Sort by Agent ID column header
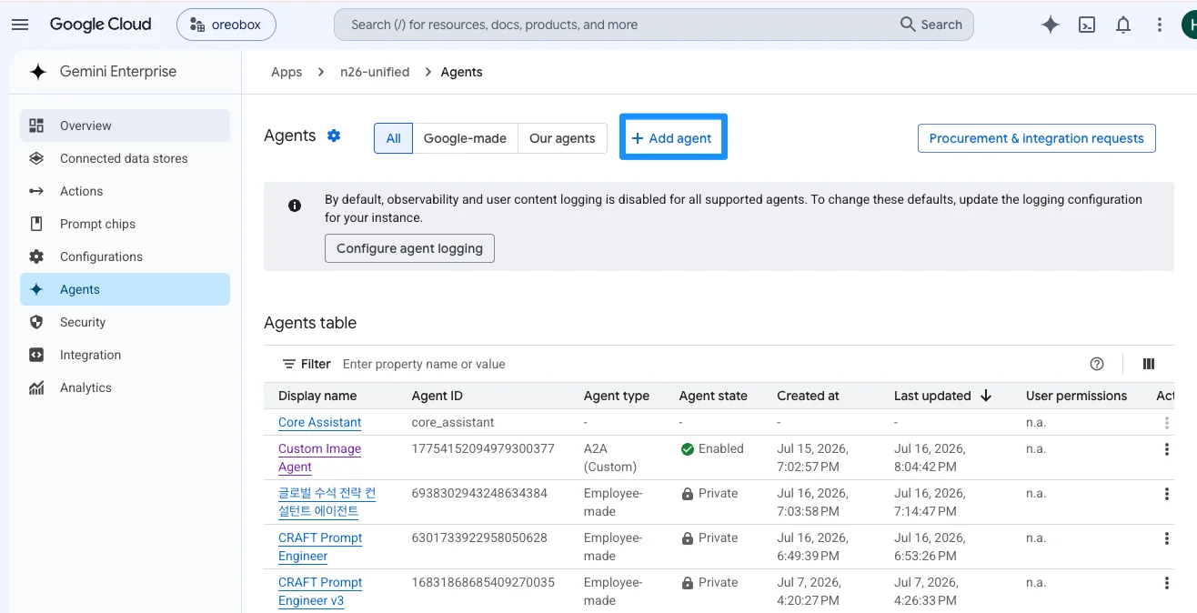This screenshot has width=1197, height=613. tap(437, 396)
